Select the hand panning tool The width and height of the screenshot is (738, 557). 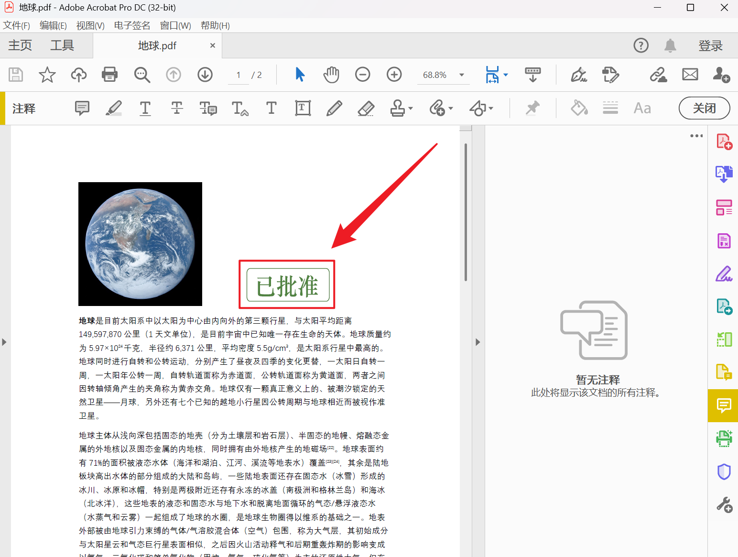click(331, 75)
